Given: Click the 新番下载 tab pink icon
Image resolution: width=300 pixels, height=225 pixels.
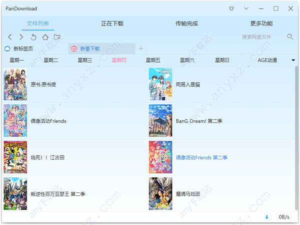Looking at the screenshot, I should (x=74, y=49).
